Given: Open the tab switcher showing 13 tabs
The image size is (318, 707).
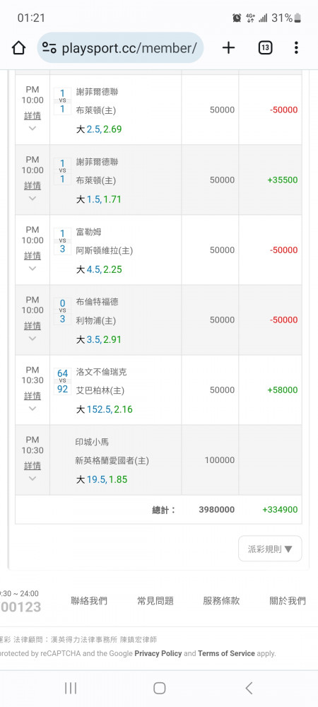Looking at the screenshot, I should point(265,47).
